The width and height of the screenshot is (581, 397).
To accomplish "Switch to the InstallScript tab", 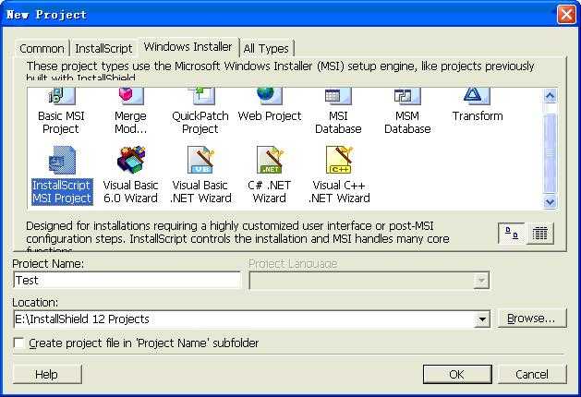I will point(103,49).
